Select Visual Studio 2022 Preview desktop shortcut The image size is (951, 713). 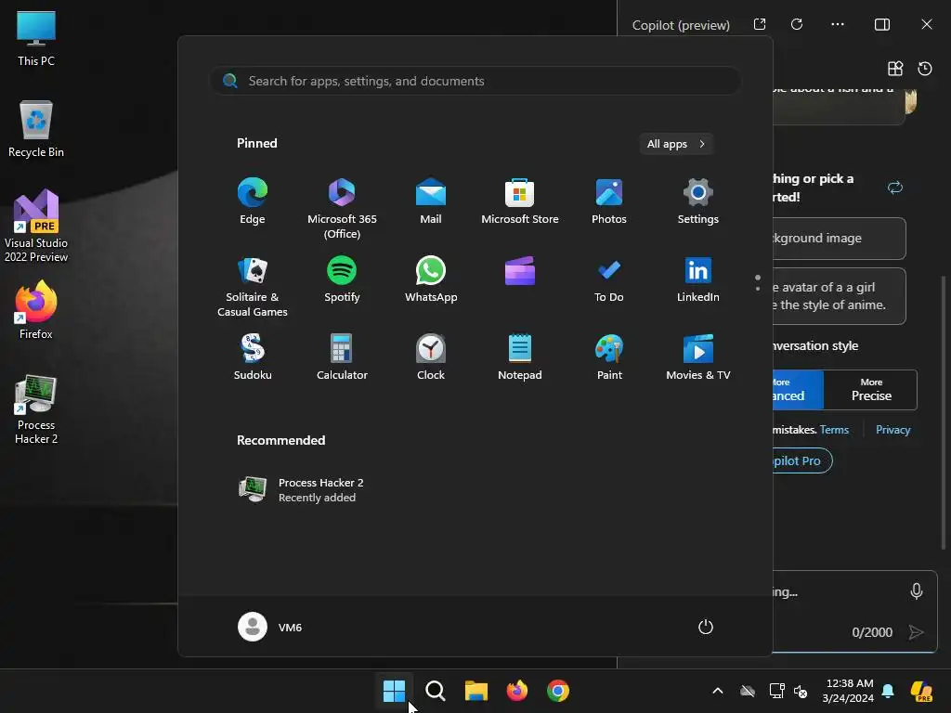pos(36,226)
